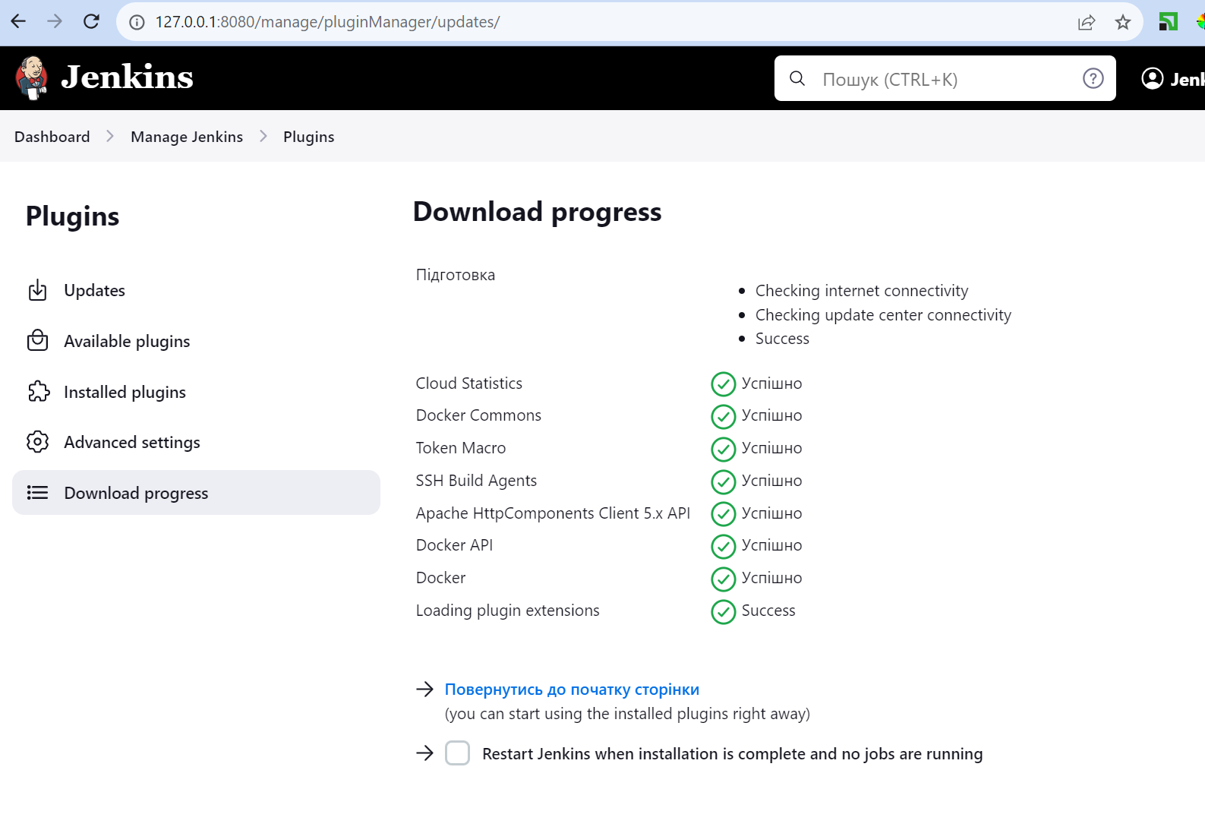Viewport: 1205px width, 830px height.
Task: Click the Installed plugins puzzle piece icon
Action: [38, 391]
